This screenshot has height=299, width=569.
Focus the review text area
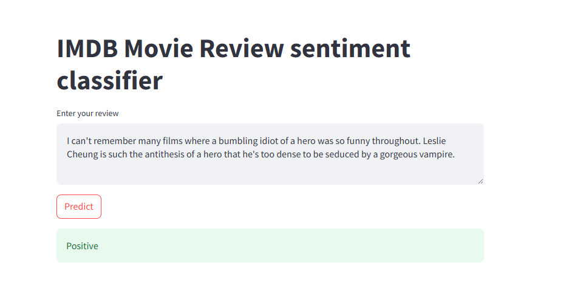(x=270, y=154)
